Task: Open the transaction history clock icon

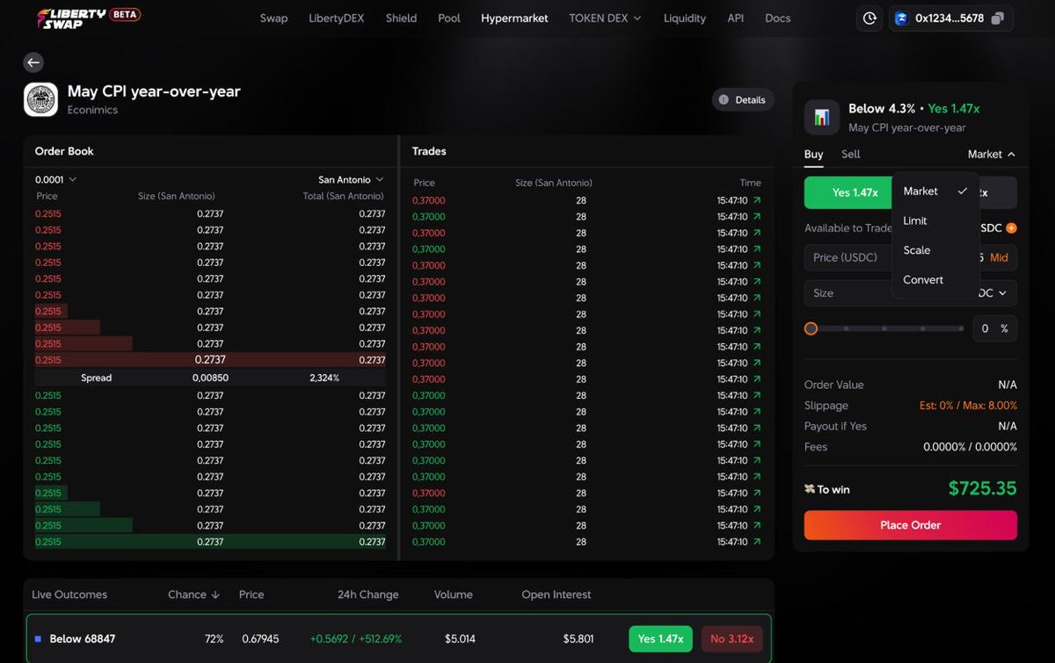Action: (869, 18)
